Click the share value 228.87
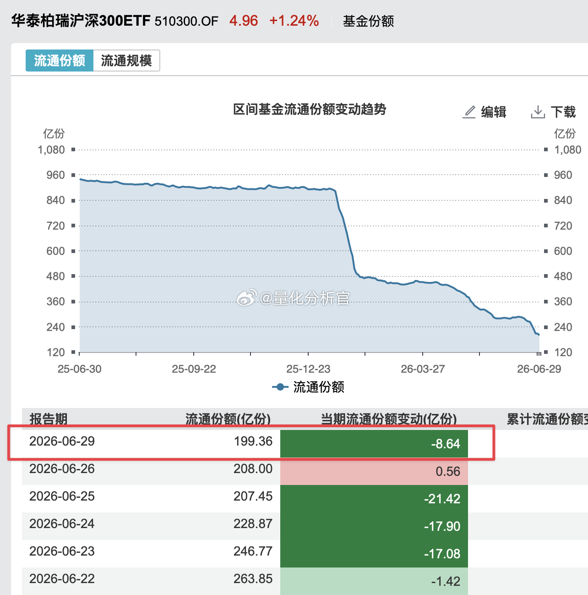Viewport: 588px width, 595px height. pyautogui.click(x=253, y=523)
